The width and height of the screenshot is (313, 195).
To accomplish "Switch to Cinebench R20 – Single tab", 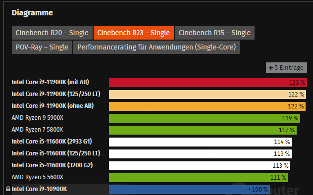I will click(x=52, y=33).
